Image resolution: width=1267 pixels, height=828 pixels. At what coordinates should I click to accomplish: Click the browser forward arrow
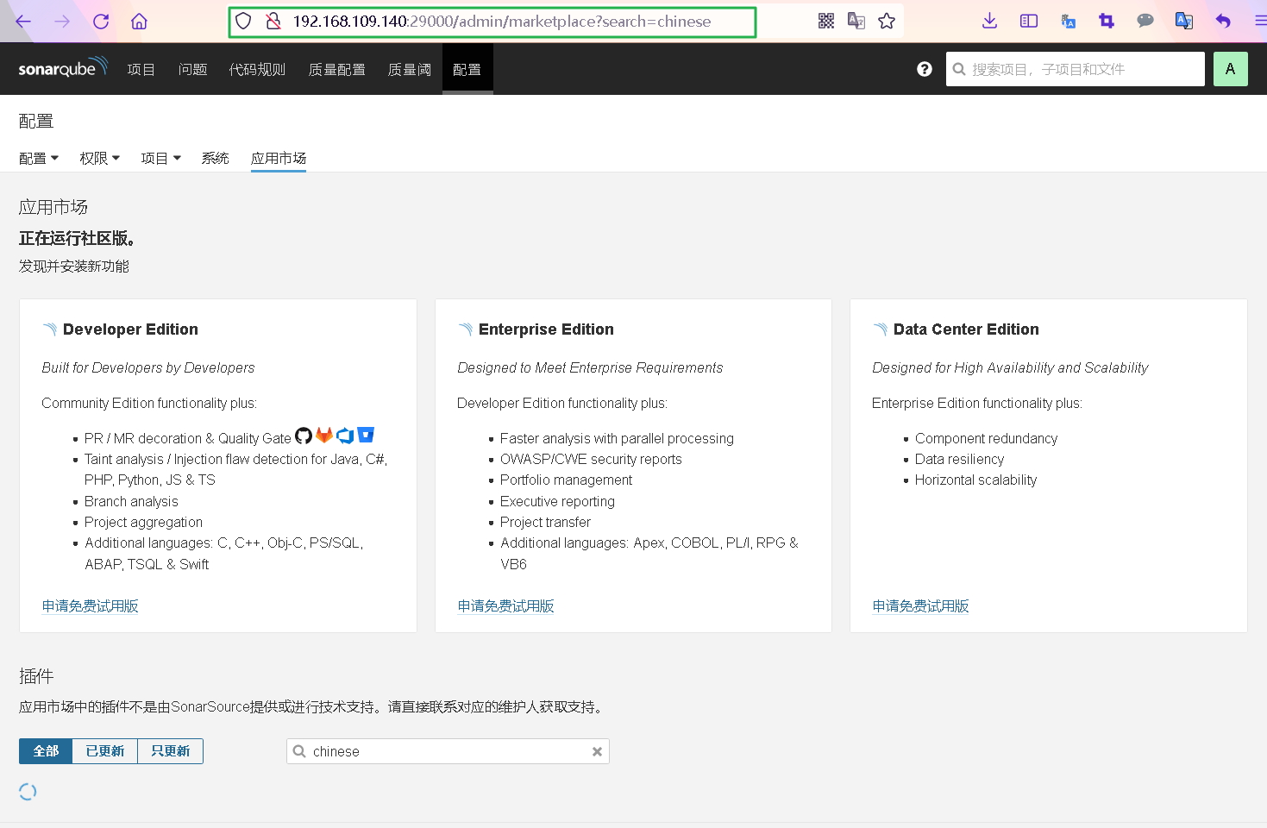point(62,22)
